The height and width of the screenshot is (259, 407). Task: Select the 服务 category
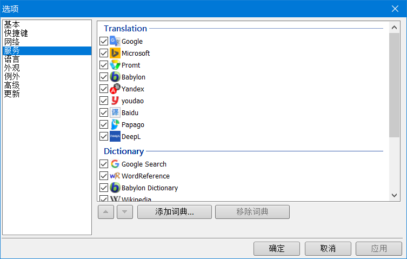47,51
